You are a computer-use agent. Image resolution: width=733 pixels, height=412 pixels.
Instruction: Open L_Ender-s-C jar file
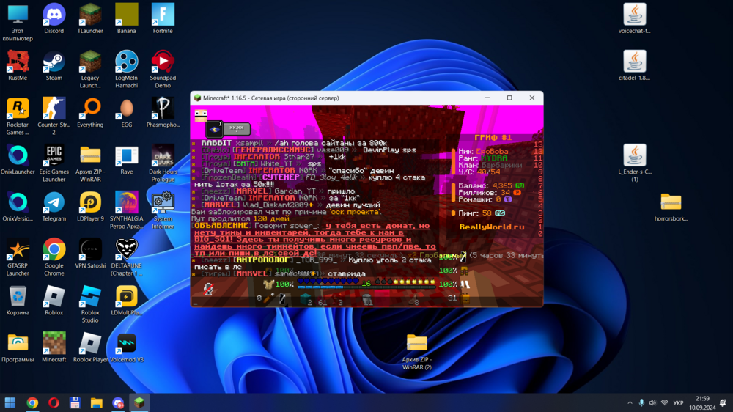tap(634, 163)
